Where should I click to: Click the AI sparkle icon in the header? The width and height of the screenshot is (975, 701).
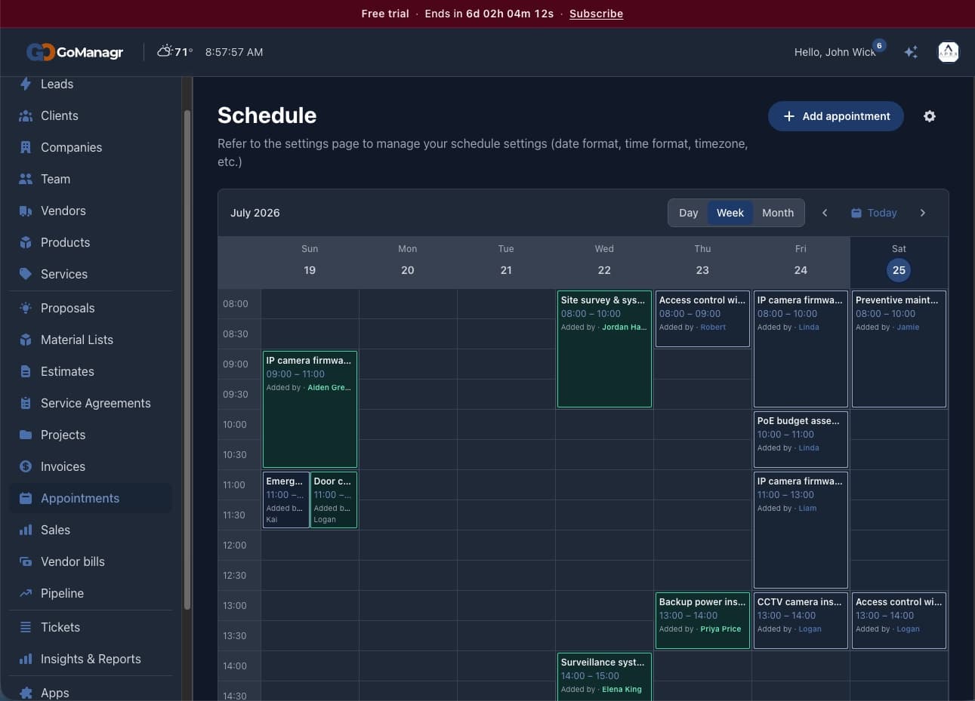pos(911,52)
